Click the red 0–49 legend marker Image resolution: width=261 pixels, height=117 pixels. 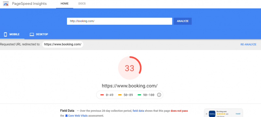point(102,95)
